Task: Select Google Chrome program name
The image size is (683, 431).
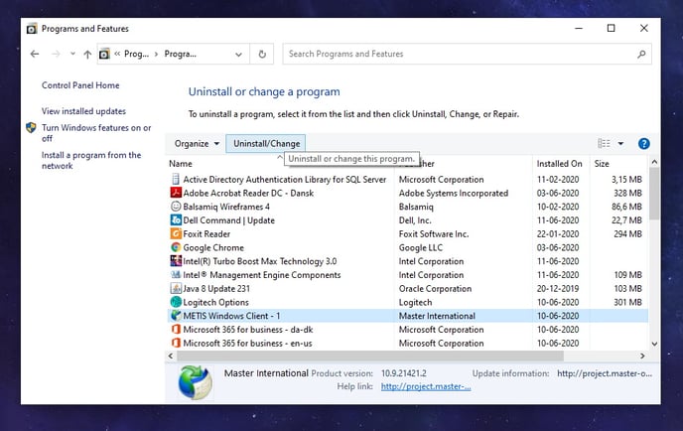Action: [213, 247]
